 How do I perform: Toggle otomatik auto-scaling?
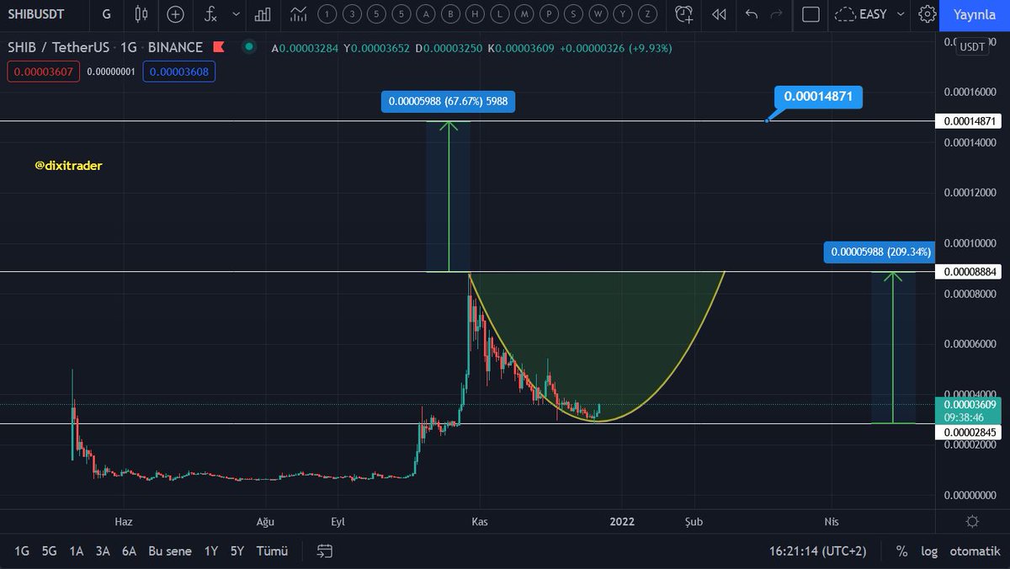[x=974, y=551]
